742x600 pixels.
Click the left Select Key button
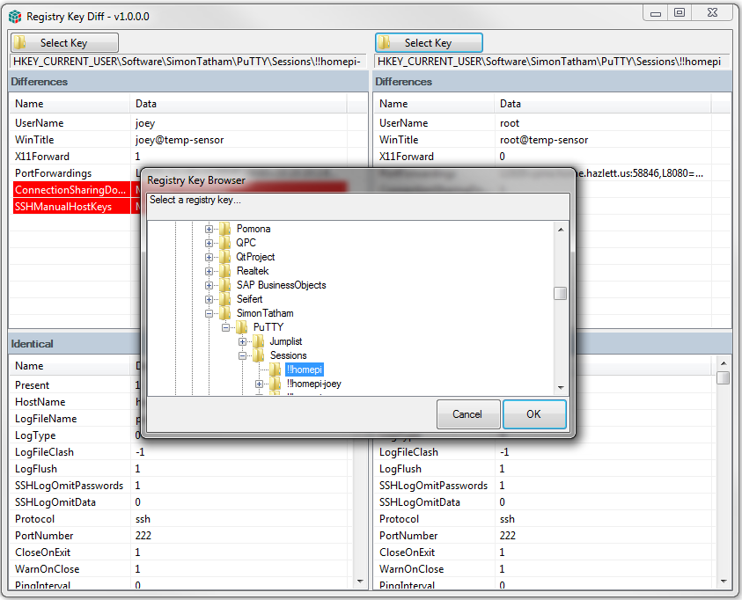click(64, 43)
